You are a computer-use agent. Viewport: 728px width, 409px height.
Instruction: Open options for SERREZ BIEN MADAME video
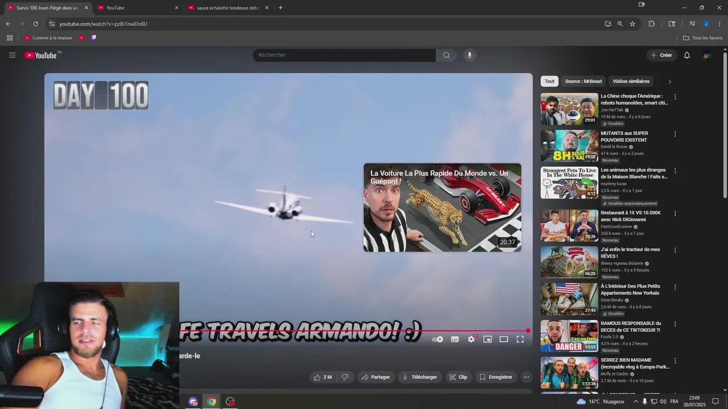tap(675, 361)
